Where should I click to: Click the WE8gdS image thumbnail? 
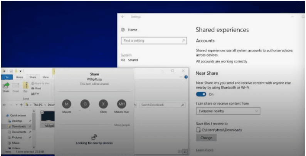(48, 117)
